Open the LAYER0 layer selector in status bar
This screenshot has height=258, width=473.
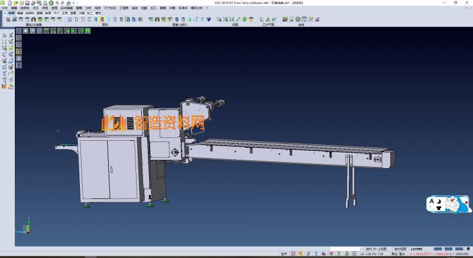(x=417, y=249)
